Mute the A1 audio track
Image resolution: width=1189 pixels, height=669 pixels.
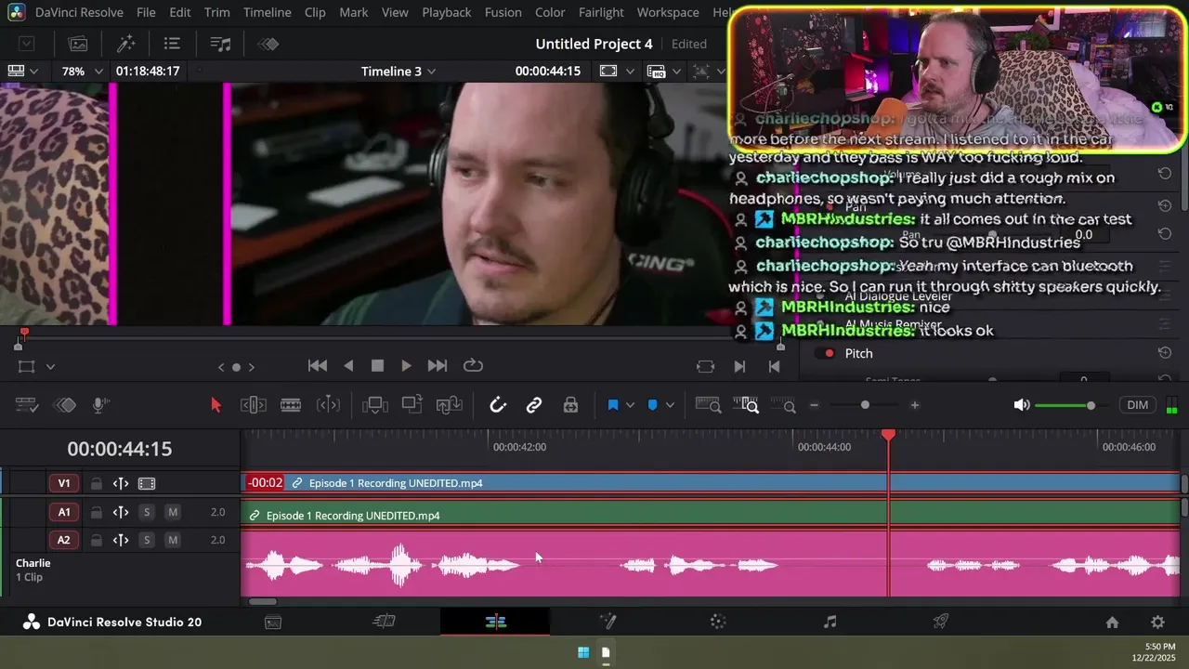pyautogui.click(x=173, y=512)
